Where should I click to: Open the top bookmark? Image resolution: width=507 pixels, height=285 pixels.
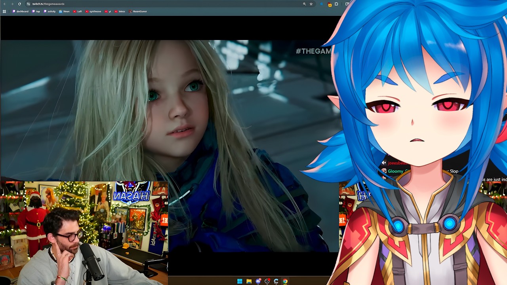click(36, 11)
